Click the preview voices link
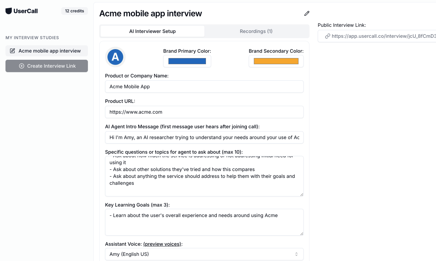436x261 pixels. pyautogui.click(x=162, y=244)
